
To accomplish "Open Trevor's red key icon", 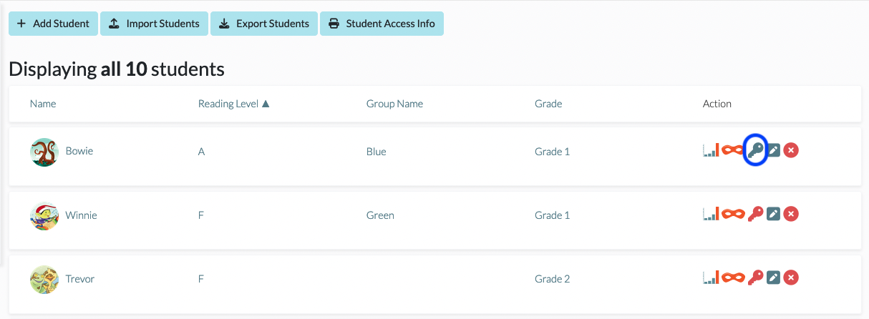I will pos(755,278).
